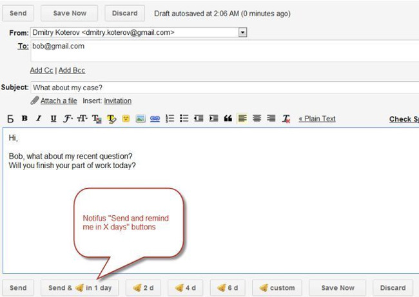Insert an image from toolbar
The width and height of the screenshot is (419, 297).
tap(141, 119)
